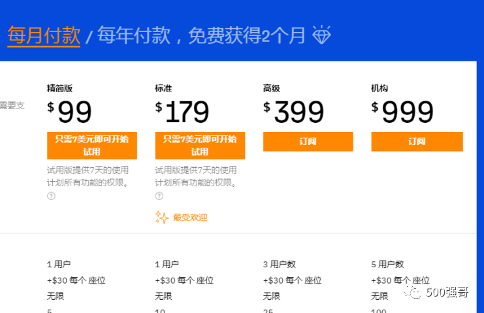Click the sparkle icon next to 最受欢迎
This screenshot has height=313, width=484.
162,217
